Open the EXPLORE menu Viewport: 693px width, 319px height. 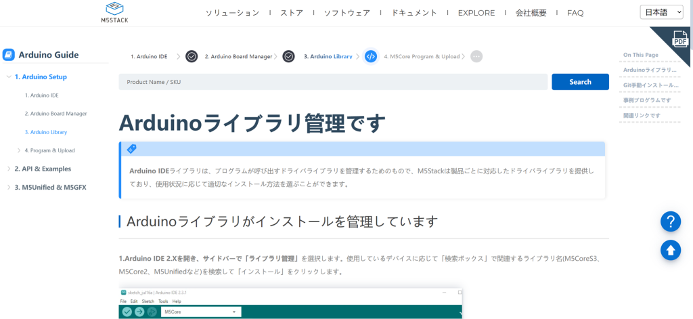(476, 13)
